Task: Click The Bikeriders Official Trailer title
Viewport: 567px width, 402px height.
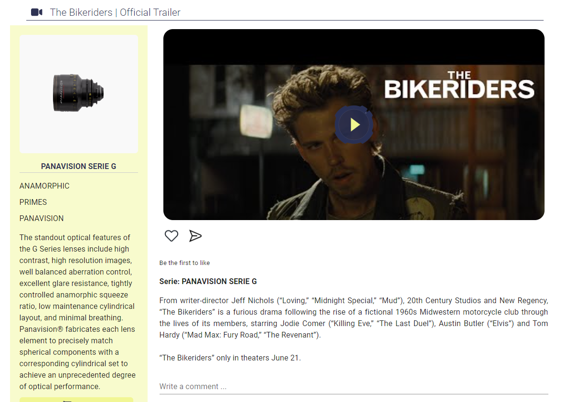Action: (115, 12)
